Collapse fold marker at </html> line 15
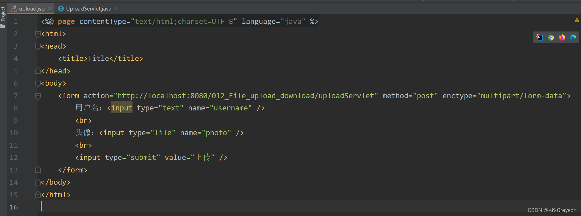Image resolution: width=581 pixels, height=216 pixels. click(38, 195)
